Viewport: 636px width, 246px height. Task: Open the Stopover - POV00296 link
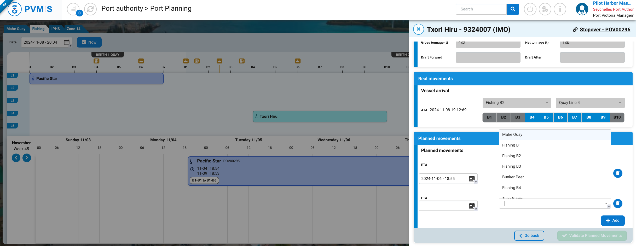(x=605, y=30)
